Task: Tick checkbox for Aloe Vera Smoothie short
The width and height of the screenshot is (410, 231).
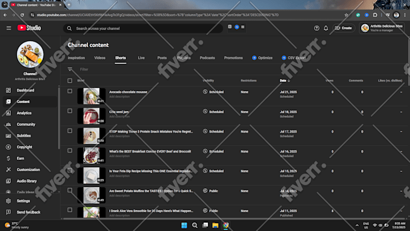Action: click(69, 210)
